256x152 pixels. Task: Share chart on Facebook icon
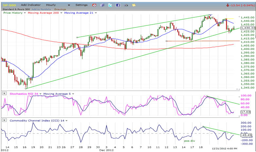click(118, 5)
